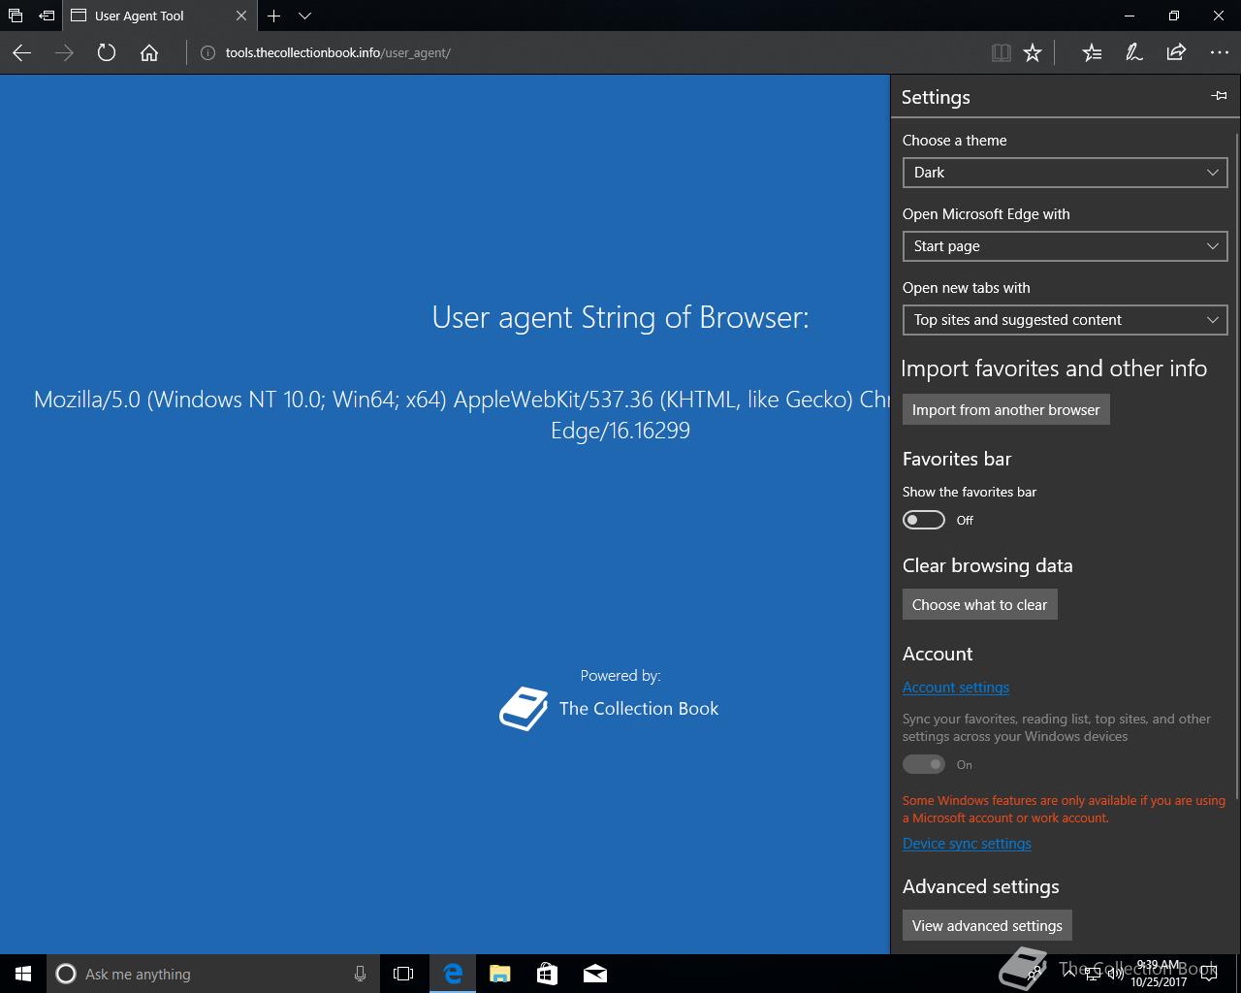Image resolution: width=1241 pixels, height=993 pixels.
Task: Open Mail app from taskbar
Action: (595, 974)
